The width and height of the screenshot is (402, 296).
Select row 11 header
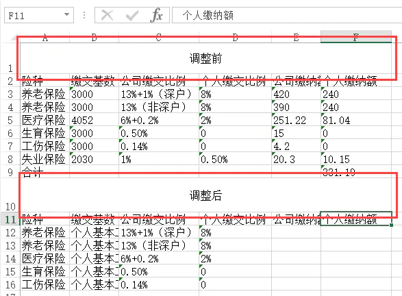tap(10, 219)
